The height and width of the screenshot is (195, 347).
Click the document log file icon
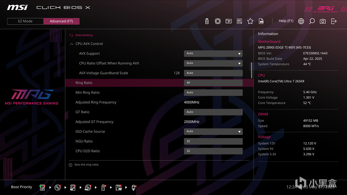261,21
